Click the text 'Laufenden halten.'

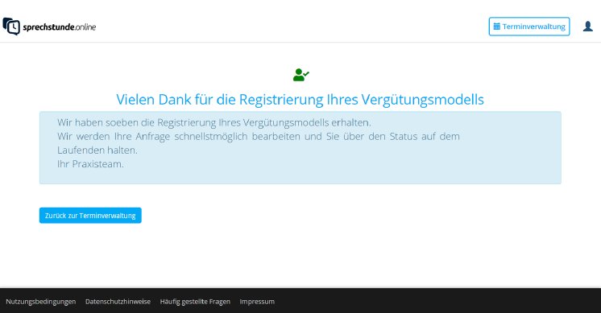(x=97, y=150)
